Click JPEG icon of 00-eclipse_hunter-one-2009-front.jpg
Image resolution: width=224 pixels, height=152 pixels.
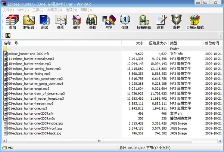pyautogui.click(x=6, y=128)
